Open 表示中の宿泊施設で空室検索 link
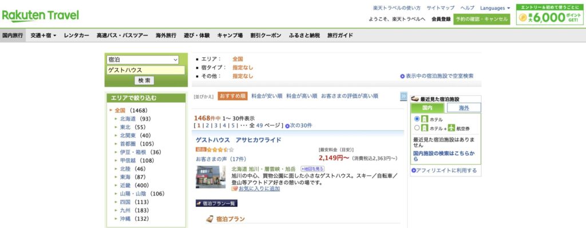The height and width of the screenshot is (228, 586). click(x=437, y=76)
